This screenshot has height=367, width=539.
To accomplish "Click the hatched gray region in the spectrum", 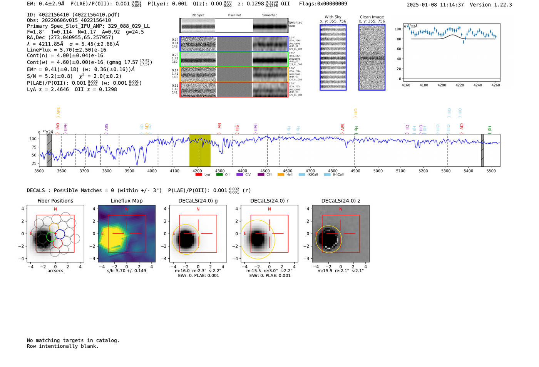I will pyautogui.click(x=49, y=150).
